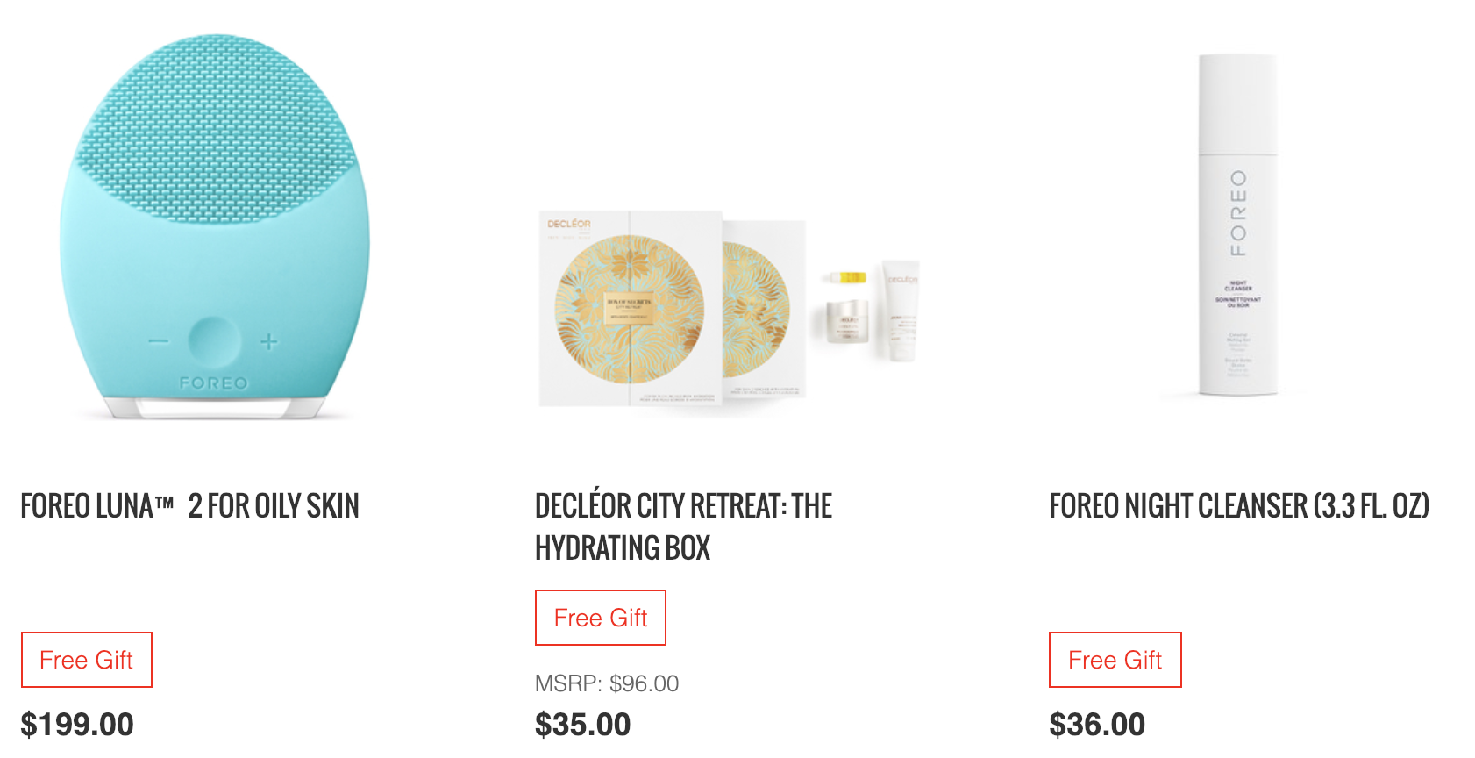Click the minus symbol on LUNA device
The image size is (1475, 758).
click(159, 340)
